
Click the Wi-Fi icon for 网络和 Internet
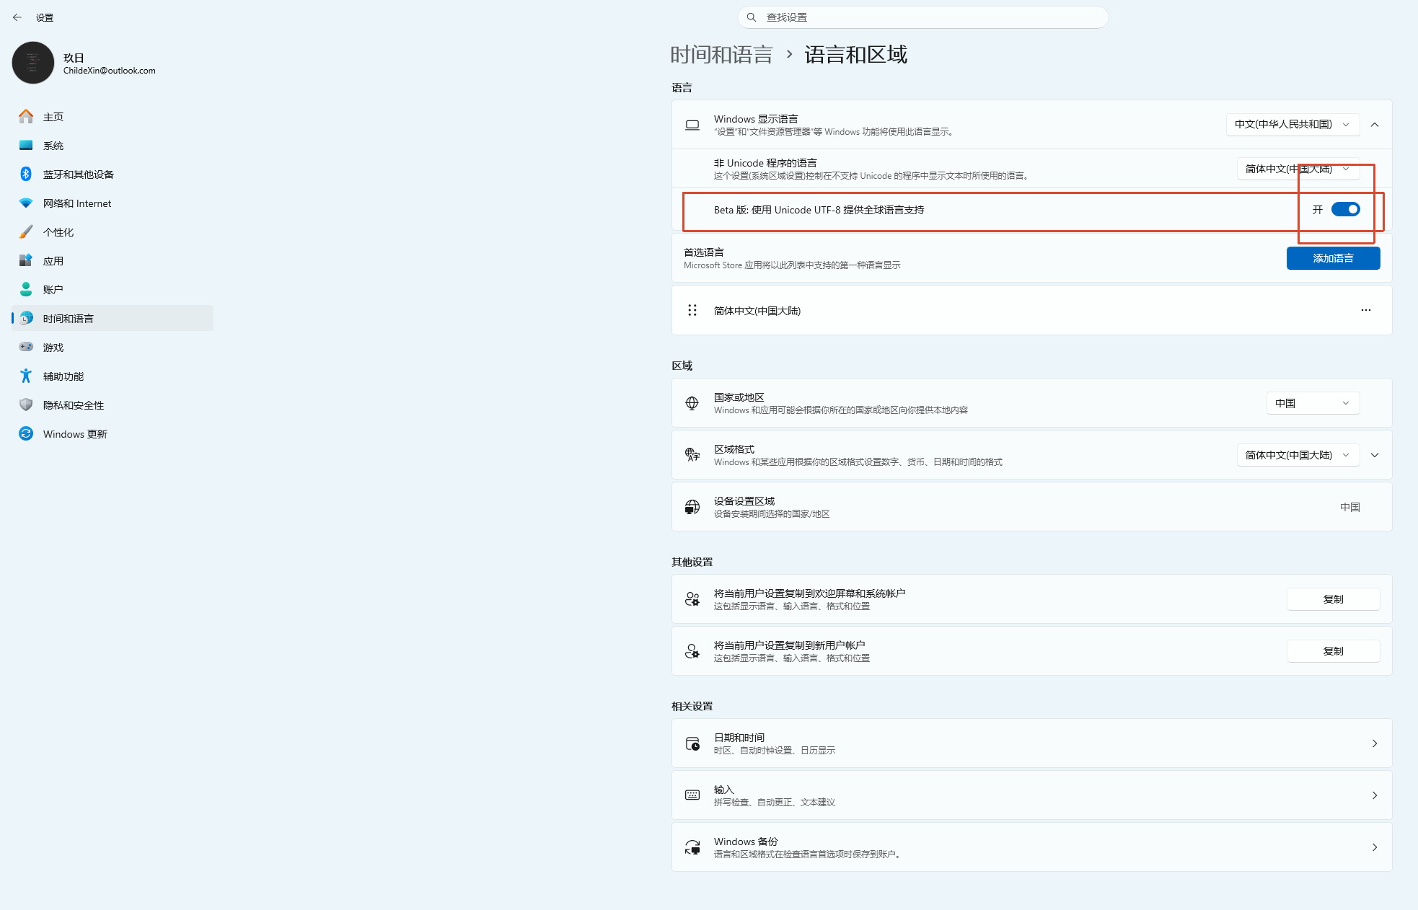tap(26, 203)
